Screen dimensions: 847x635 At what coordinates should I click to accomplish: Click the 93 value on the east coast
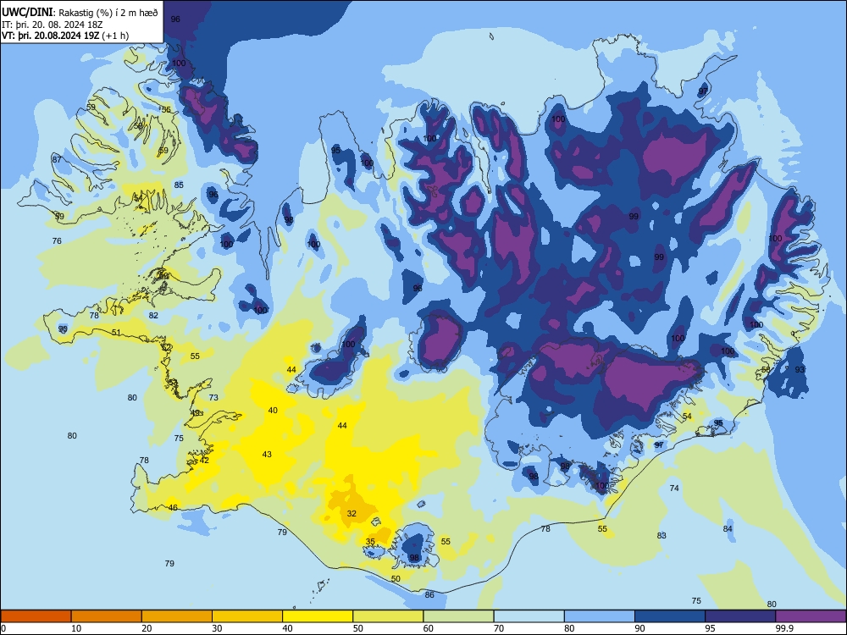click(x=800, y=369)
